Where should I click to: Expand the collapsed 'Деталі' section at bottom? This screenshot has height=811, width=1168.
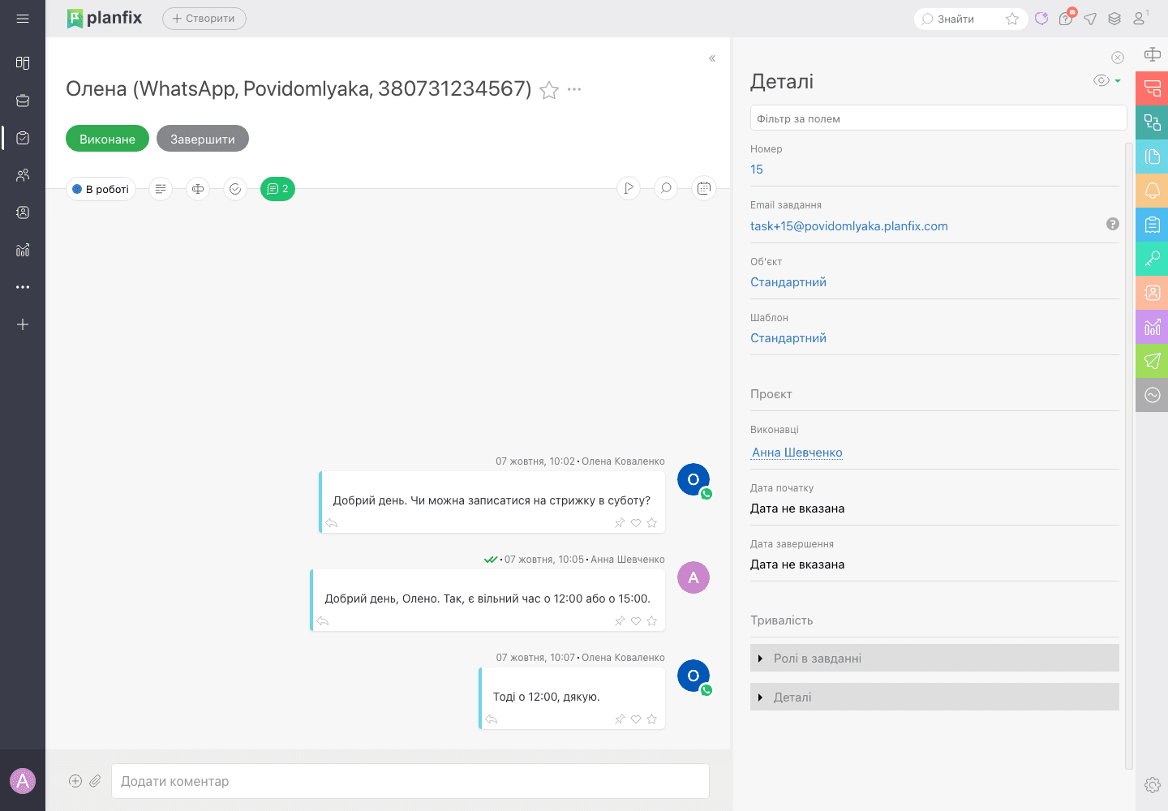click(x=934, y=697)
